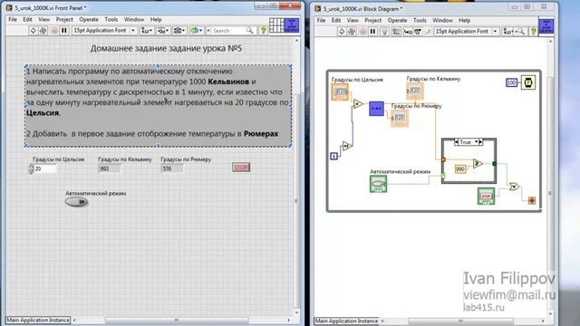This screenshot has height=326, width=580.
Task: Open Project menu in Front Panel window
Action: tap(64, 19)
